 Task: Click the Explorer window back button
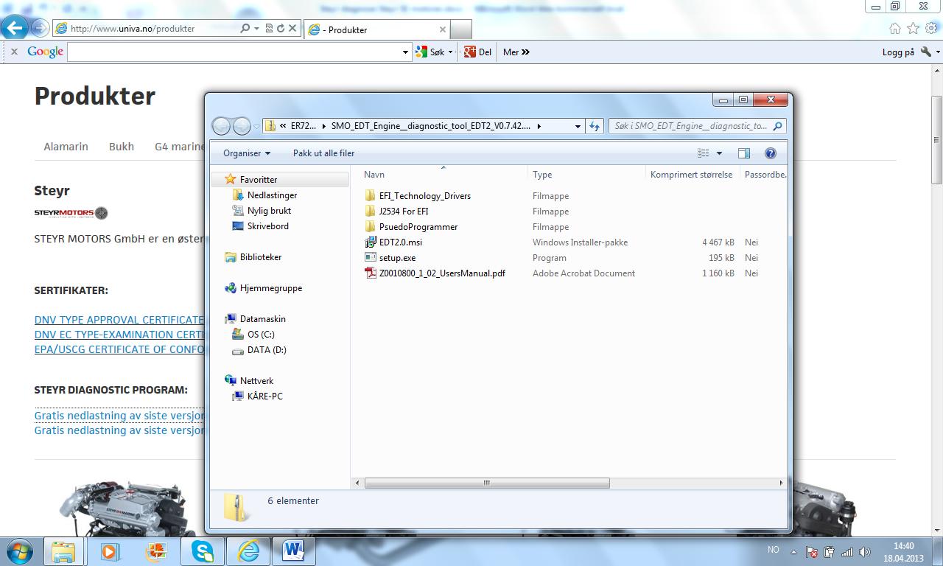221,126
